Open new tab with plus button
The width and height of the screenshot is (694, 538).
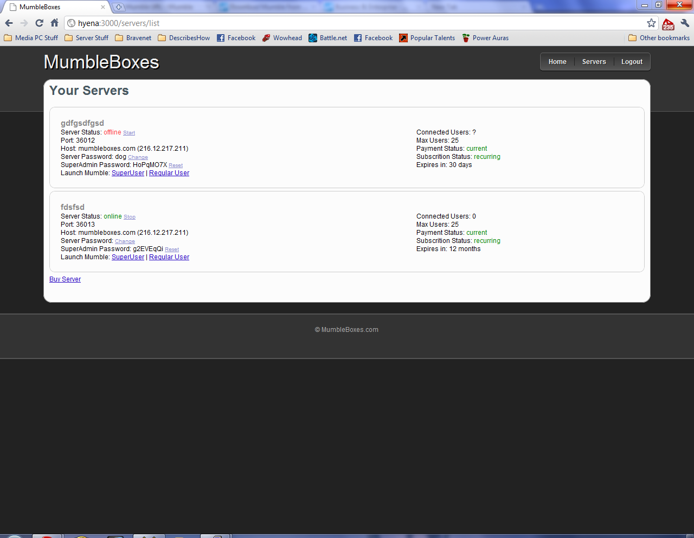(119, 7)
